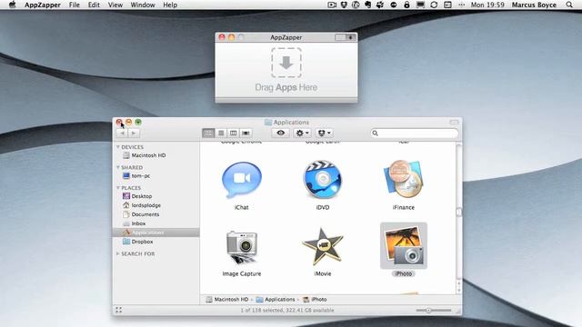Click the Image Capture name label
582x327 pixels.
point(242,273)
